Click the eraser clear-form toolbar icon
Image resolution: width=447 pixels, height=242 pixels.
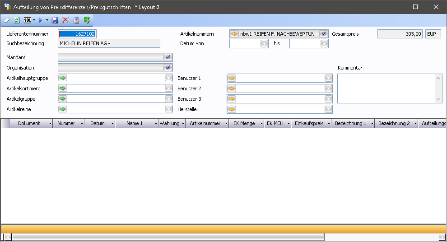pyautogui.click(x=6, y=20)
